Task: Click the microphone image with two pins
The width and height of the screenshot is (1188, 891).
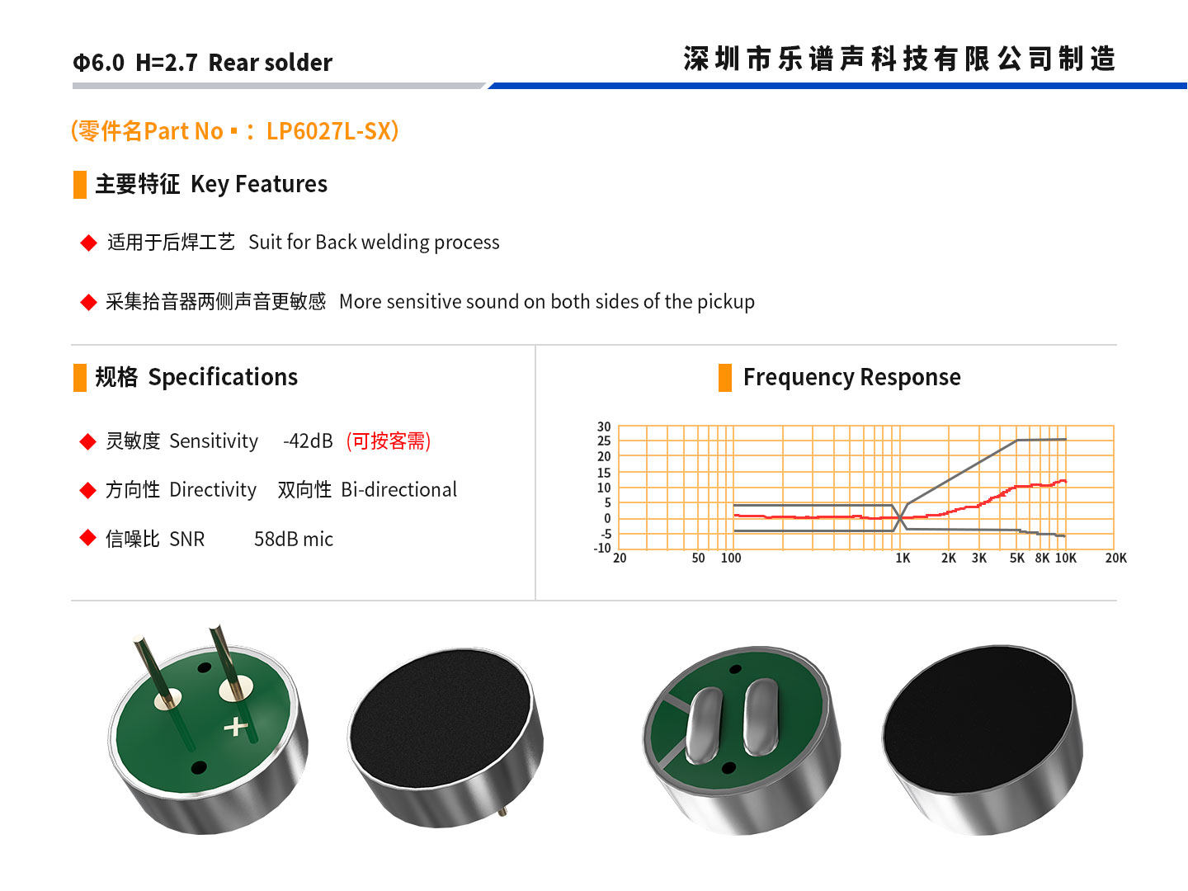Action: point(206,730)
